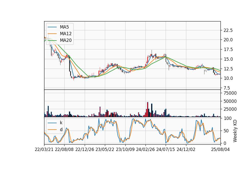Click the 23/10/09 date label
This screenshot has width=245, height=176.
coord(125,149)
